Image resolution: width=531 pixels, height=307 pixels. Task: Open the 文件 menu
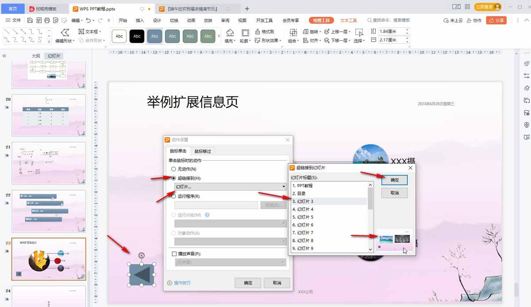pyautogui.click(x=13, y=20)
